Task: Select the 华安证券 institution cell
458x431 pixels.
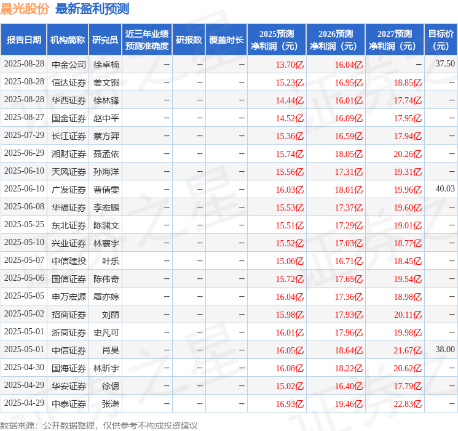Action: (x=69, y=385)
